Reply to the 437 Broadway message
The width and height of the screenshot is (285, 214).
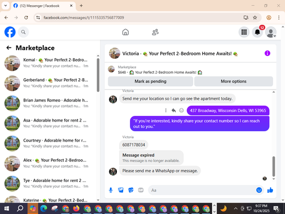tap(174, 110)
